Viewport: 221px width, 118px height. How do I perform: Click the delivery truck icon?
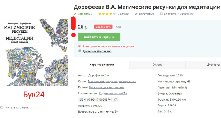pos(79,51)
